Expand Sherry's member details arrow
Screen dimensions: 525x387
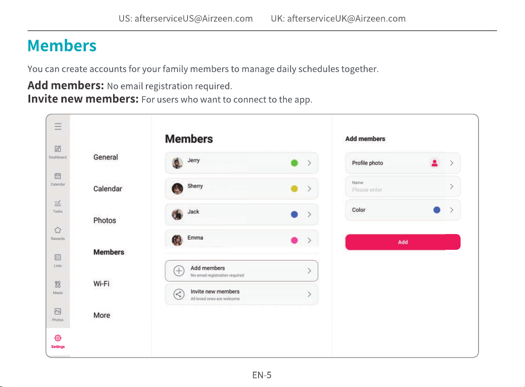coord(309,189)
